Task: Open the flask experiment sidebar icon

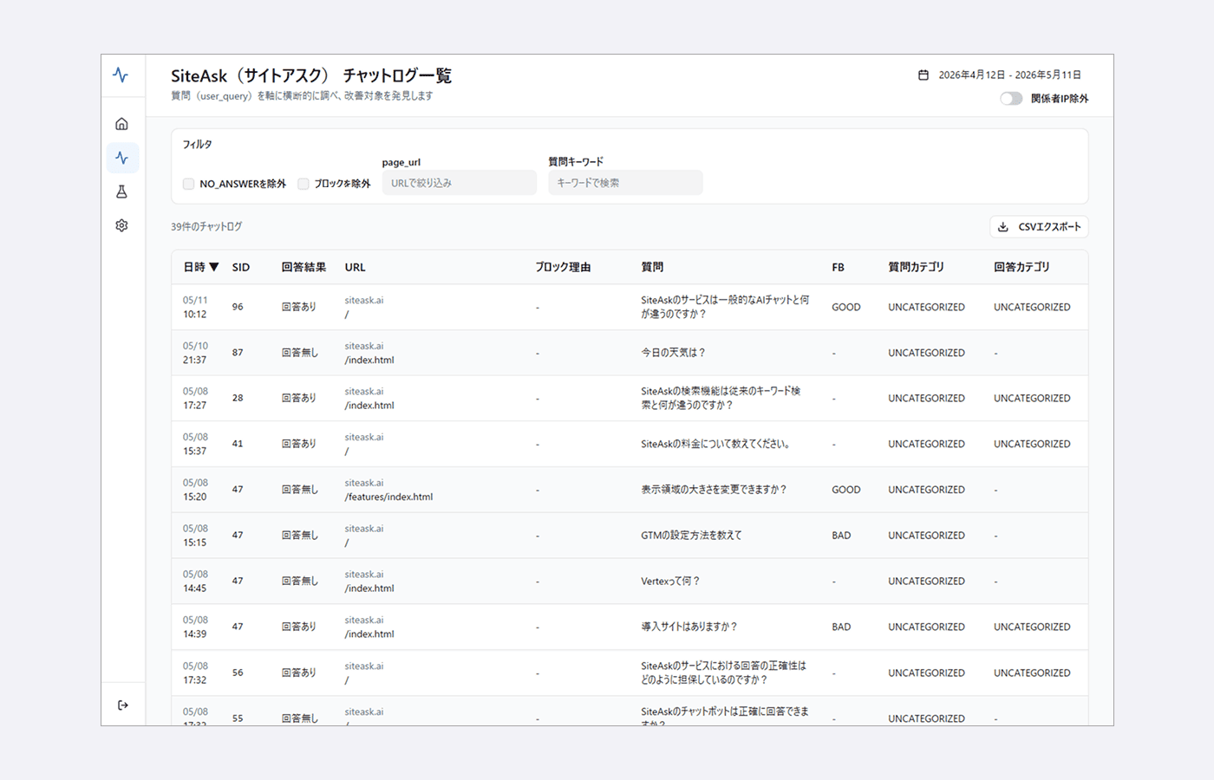Action: [x=121, y=192]
